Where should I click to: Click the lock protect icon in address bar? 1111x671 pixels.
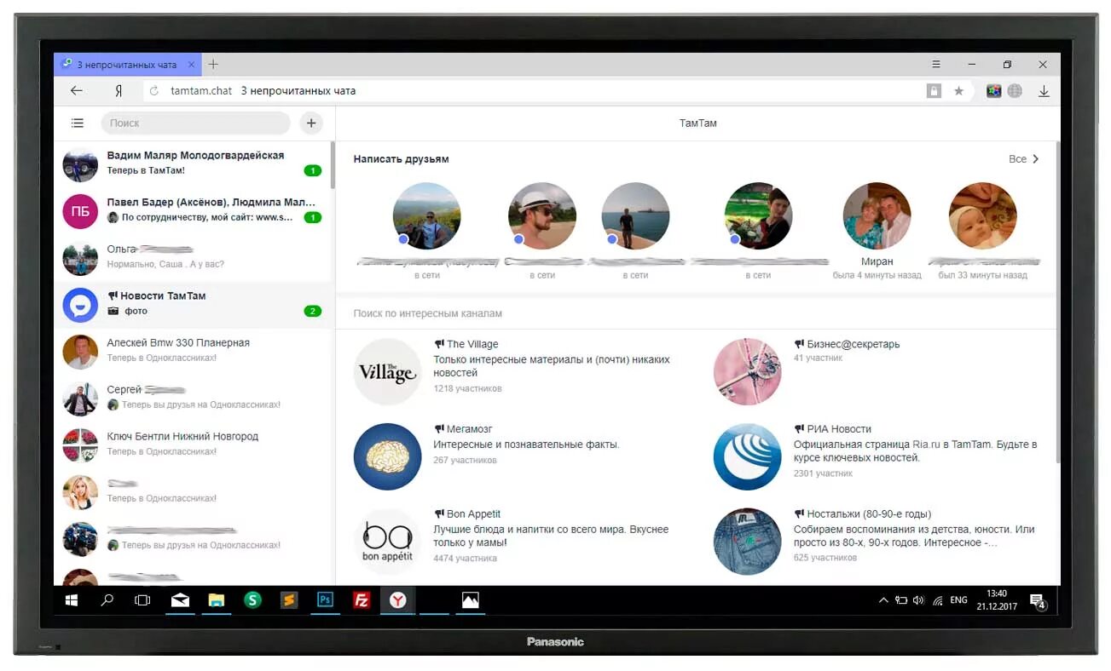click(x=934, y=90)
